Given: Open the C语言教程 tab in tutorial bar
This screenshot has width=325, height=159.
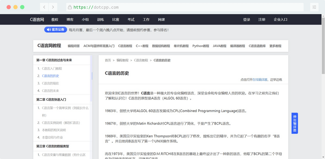Looking at the screenshot, I should [x=125, y=46].
